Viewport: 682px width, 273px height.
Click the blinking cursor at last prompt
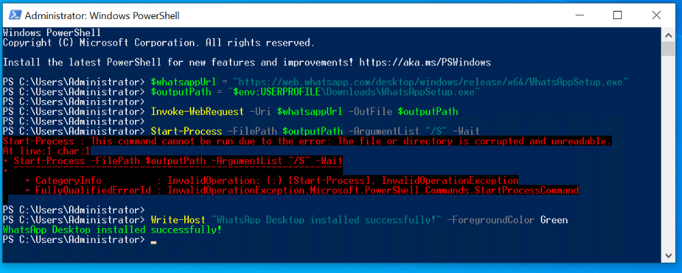coord(154,241)
